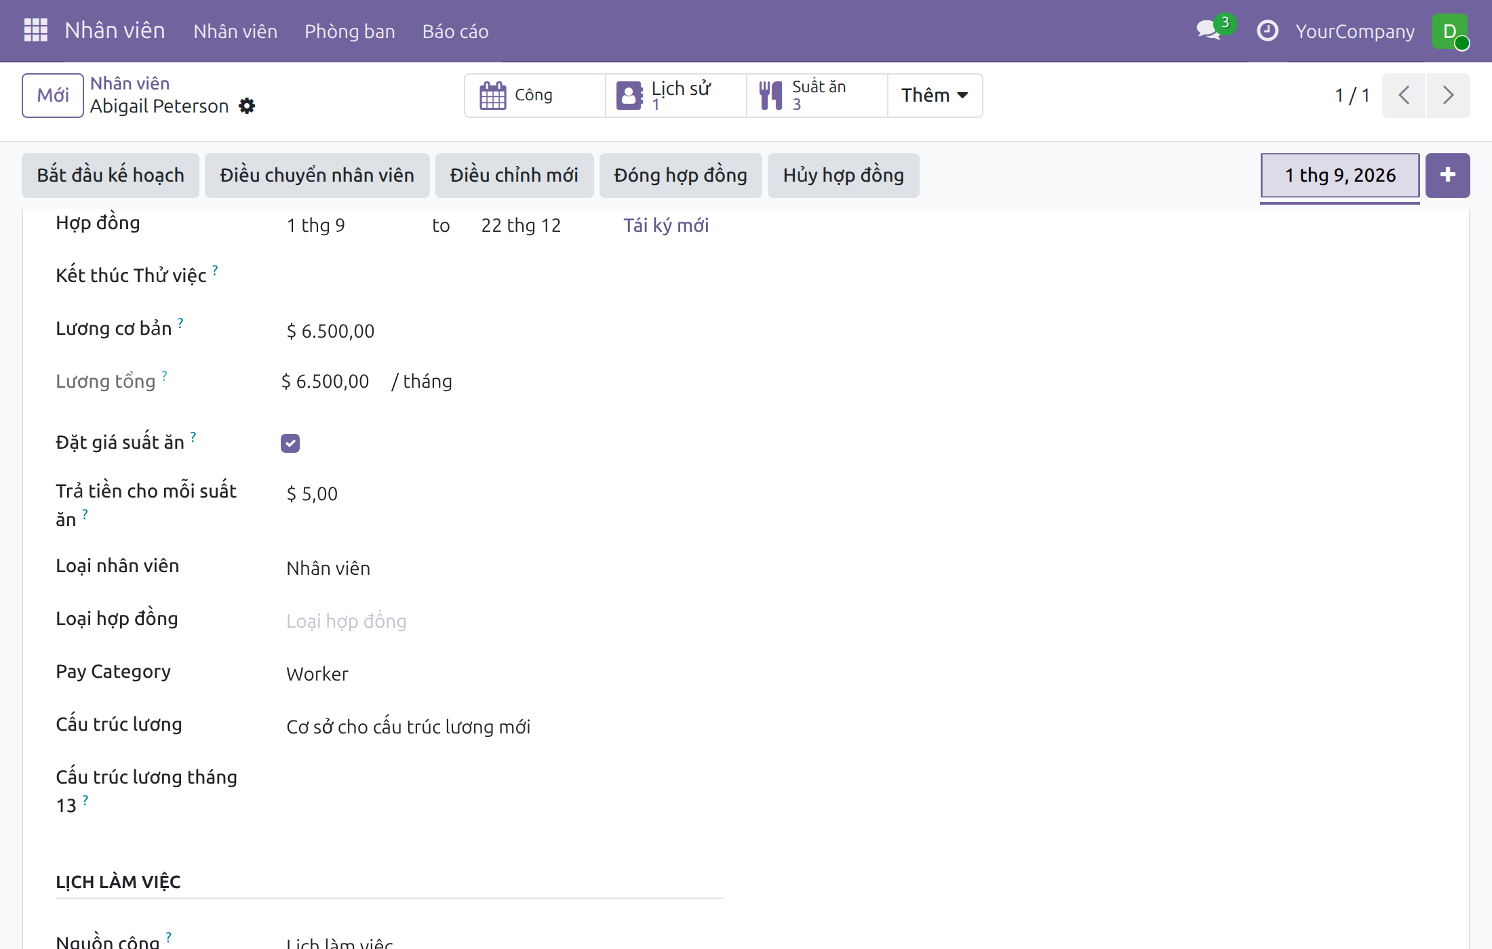Open the activities clock icon

click(x=1267, y=31)
